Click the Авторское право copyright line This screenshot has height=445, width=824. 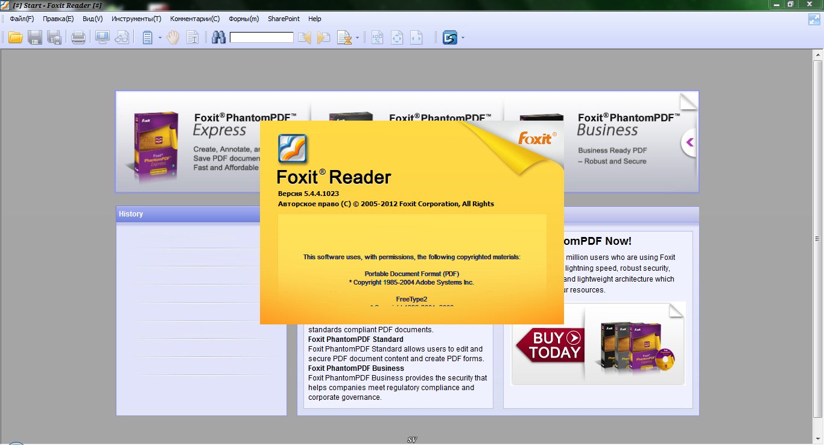(386, 204)
